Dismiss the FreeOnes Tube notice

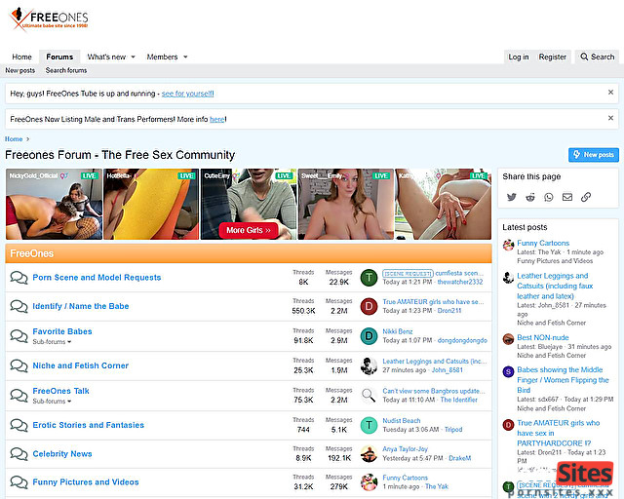point(610,93)
